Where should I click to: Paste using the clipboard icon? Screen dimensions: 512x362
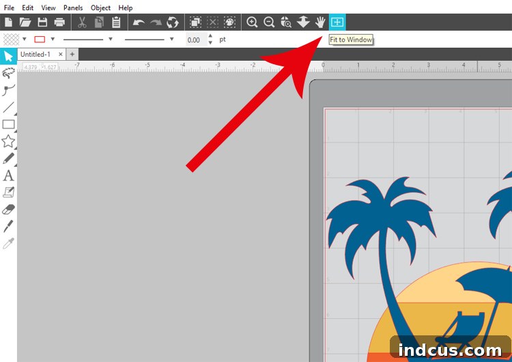(x=116, y=23)
